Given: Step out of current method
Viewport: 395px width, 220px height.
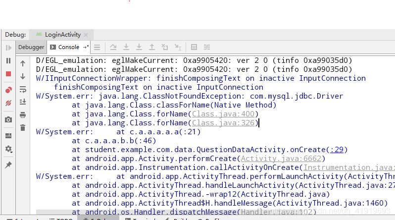Looking at the screenshot, I should point(151,47).
